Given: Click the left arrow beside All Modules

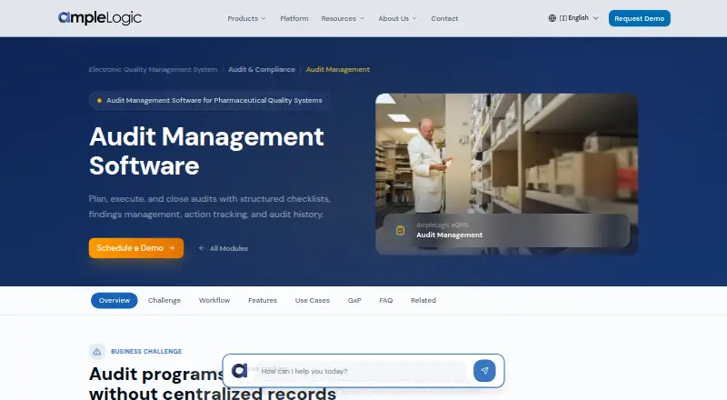Looking at the screenshot, I should [202, 248].
